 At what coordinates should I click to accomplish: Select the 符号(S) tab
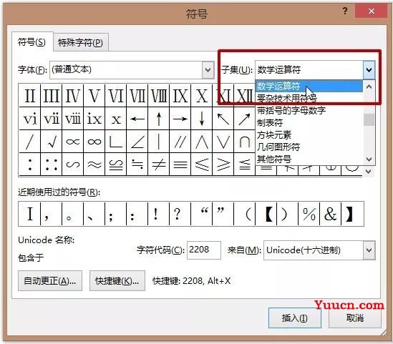[31, 41]
